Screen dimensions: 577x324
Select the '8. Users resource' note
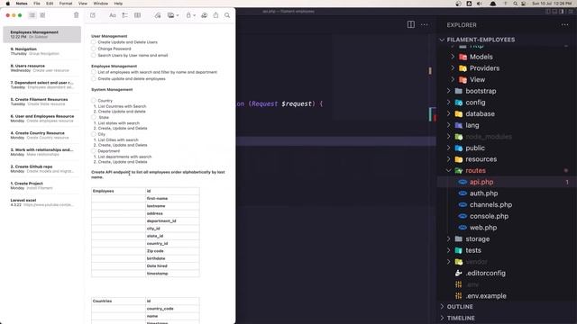coord(42,68)
